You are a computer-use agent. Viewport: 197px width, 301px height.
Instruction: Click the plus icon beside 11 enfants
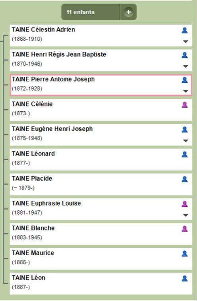(x=128, y=12)
